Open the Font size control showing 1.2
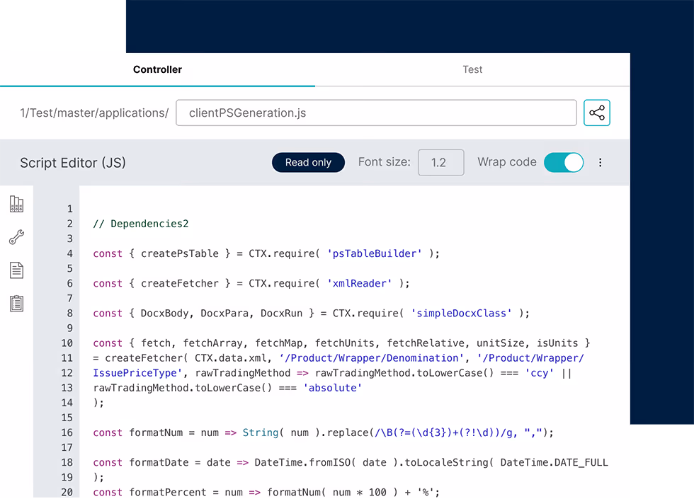694x499 pixels. 440,162
